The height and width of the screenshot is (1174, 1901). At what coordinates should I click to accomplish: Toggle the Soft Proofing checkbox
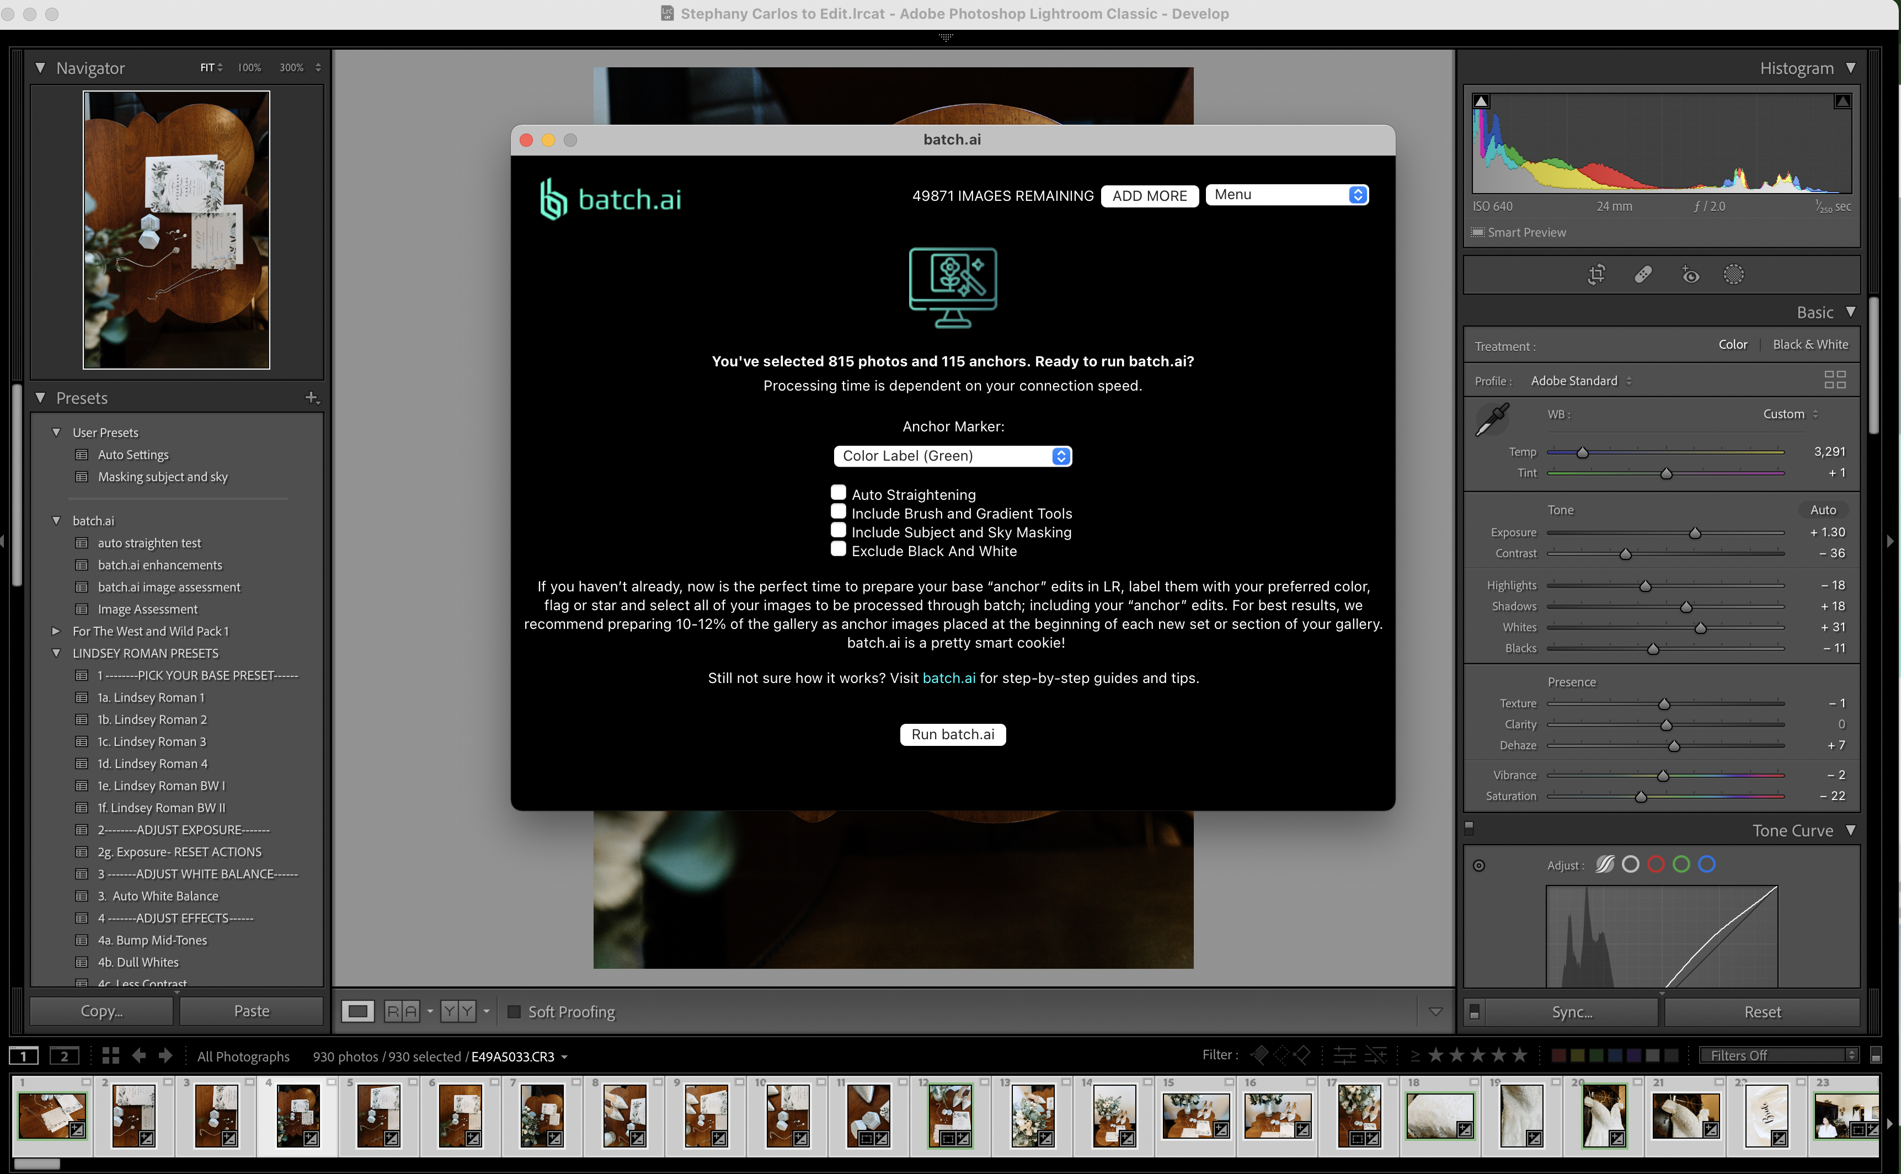[514, 1012]
